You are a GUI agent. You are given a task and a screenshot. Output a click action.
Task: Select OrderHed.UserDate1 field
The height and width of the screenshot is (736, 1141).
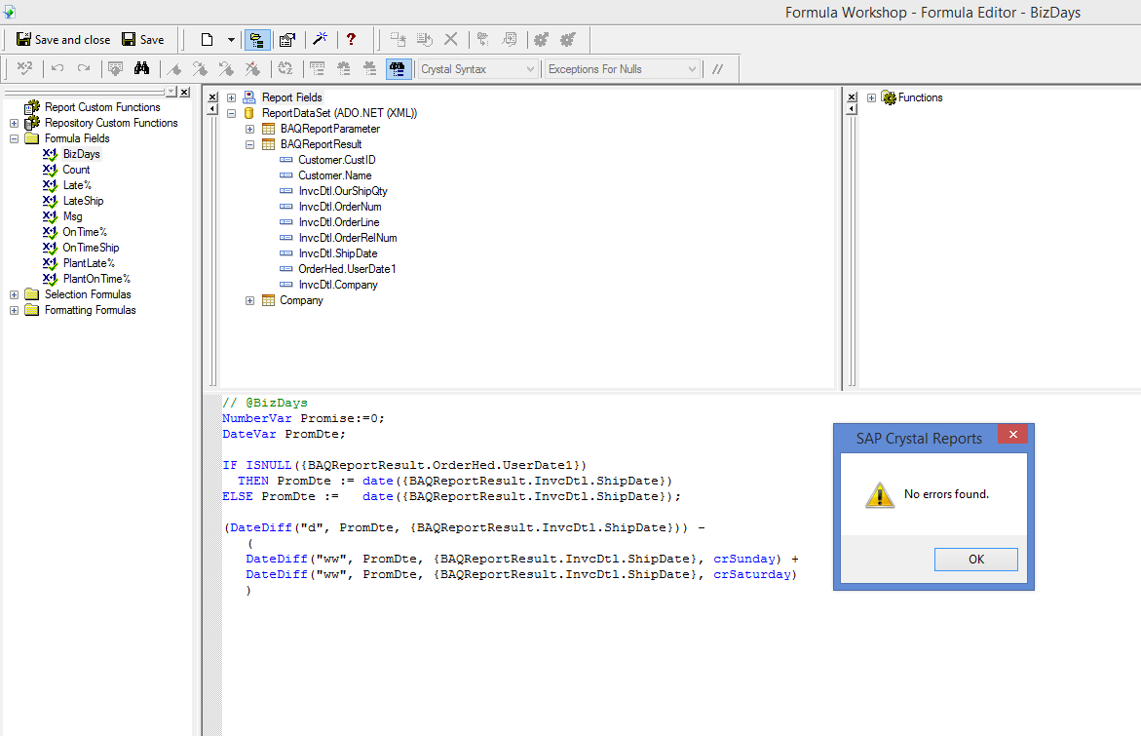pyautogui.click(x=347, y=269)
